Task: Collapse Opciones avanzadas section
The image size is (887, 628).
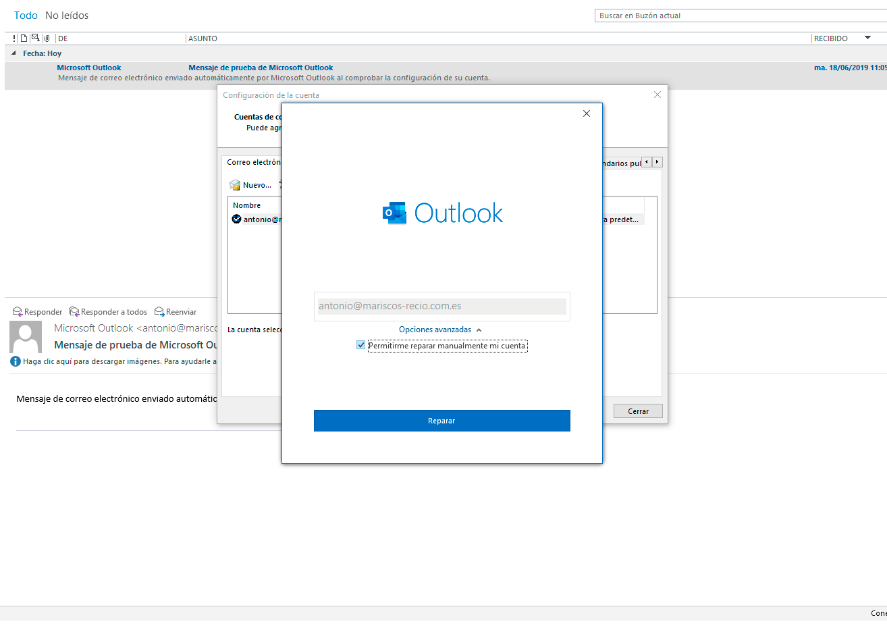Action: click(x=440, y=330)
